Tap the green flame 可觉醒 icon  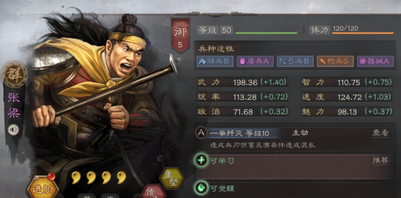click(201, 188)
